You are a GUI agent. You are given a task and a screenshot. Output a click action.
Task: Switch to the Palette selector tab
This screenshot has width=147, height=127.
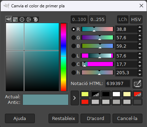(36, 19)
